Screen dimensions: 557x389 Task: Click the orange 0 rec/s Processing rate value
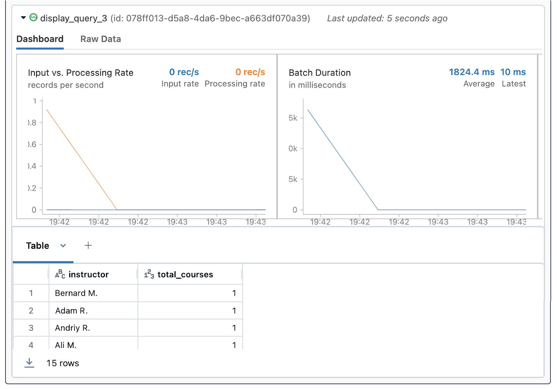click(250, 72)
